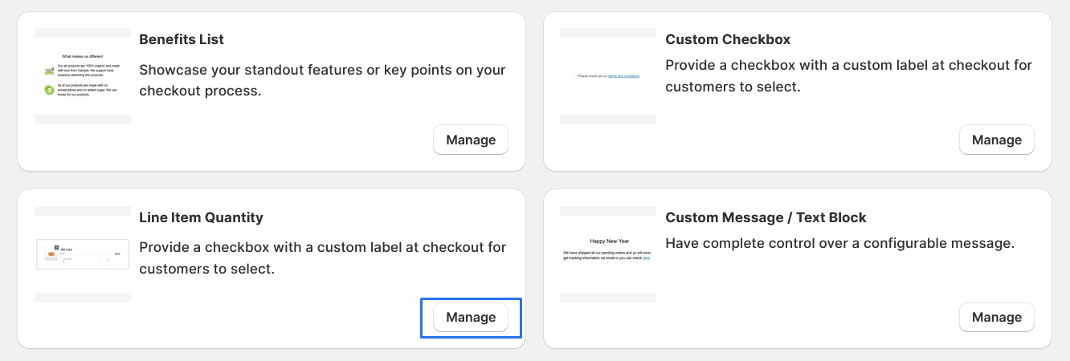
Task: Click the green organic badge icon in the Benefits List preview
Action: (49, 70)
